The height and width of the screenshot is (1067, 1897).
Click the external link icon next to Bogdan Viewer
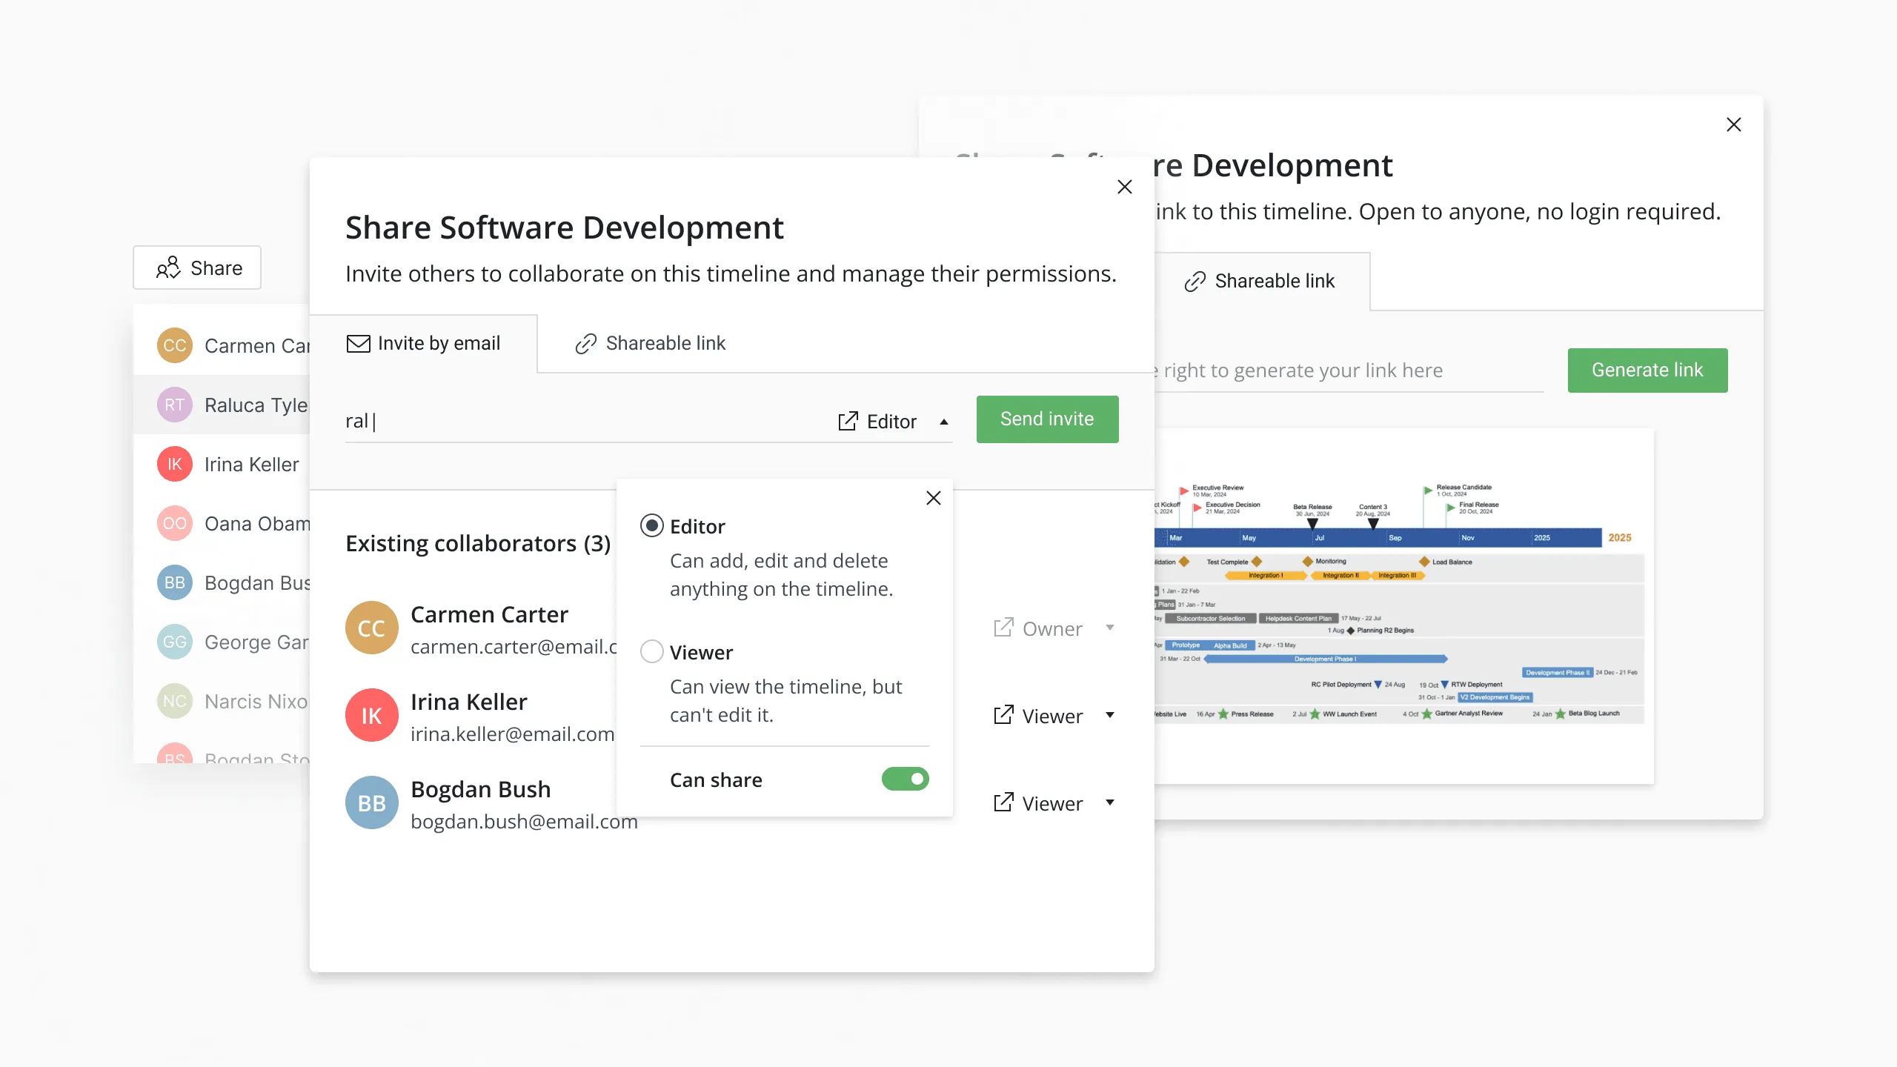(1003, 802)
